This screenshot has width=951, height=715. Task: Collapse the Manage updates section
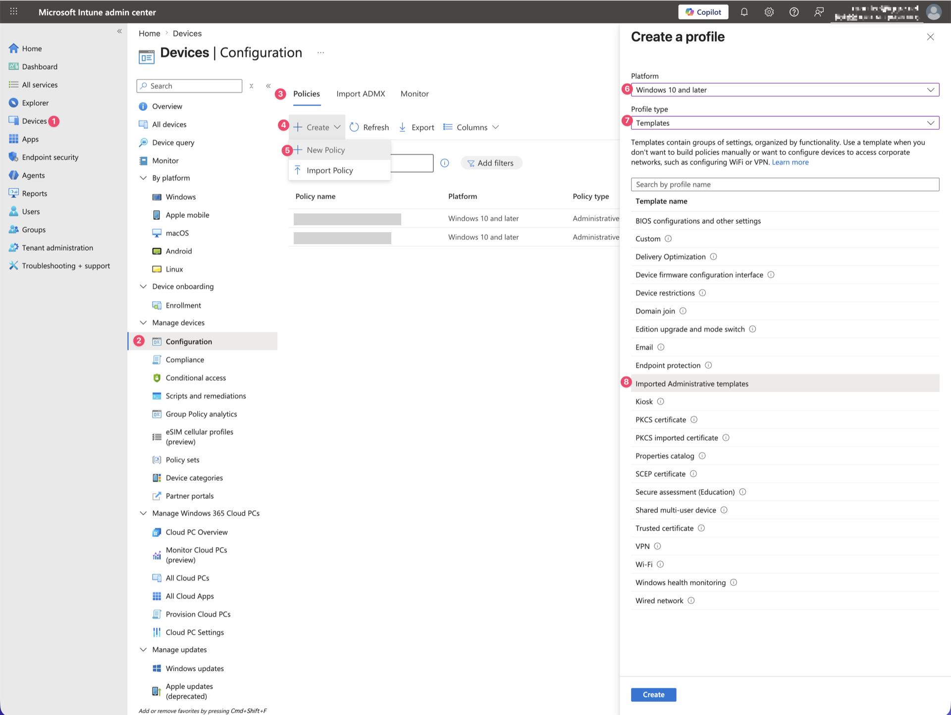[x=143, y=650]
